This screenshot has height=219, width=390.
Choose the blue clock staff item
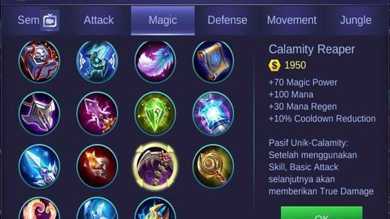[x=97, y=62]
